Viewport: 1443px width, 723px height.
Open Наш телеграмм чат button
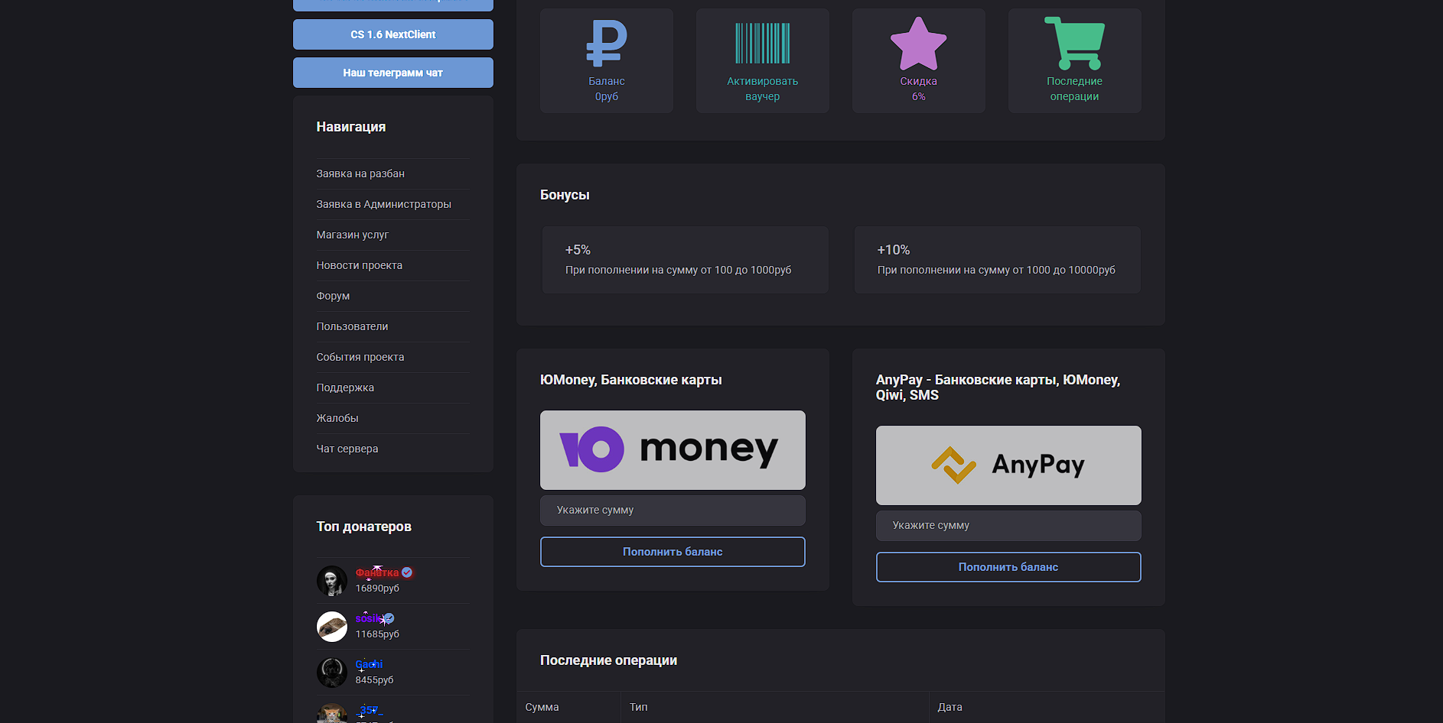[393, 73]
